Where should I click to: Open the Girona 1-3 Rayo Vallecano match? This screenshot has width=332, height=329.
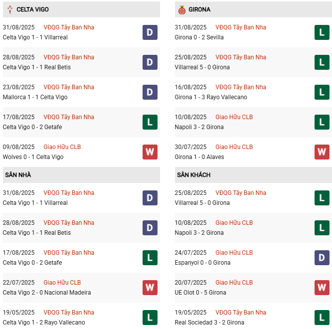coord(211,97)
